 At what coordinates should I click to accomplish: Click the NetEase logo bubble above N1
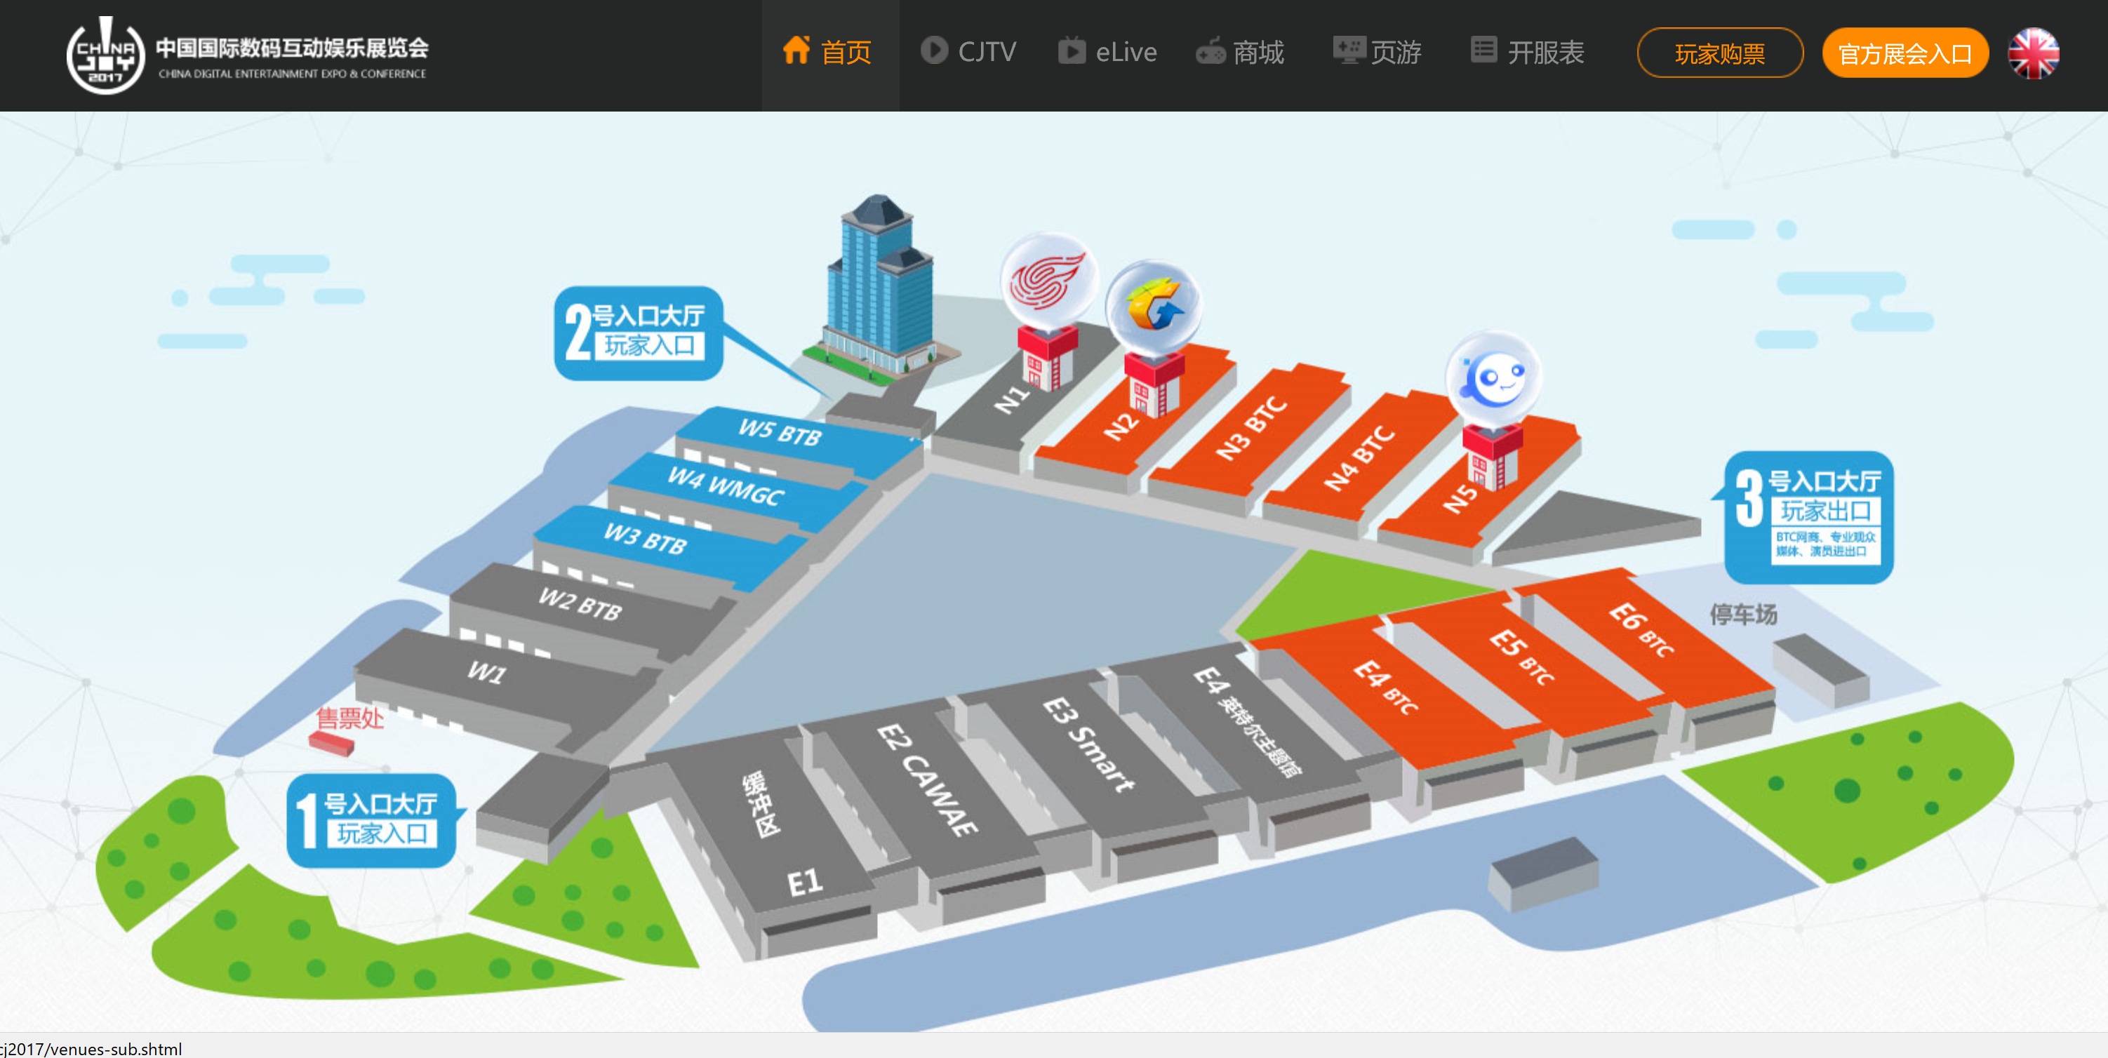pyautogui.click(x=1049, y=281)
